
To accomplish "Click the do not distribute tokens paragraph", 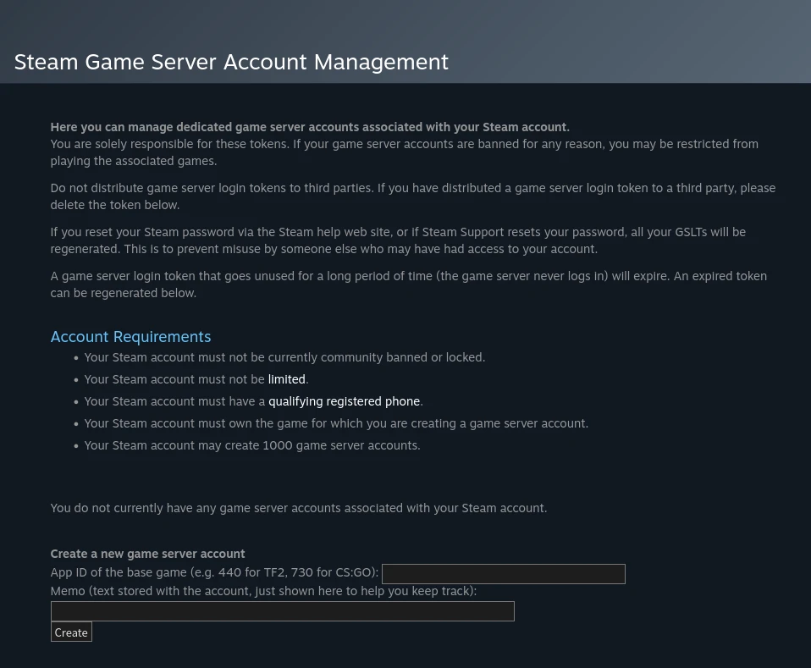I will point(412,196).
